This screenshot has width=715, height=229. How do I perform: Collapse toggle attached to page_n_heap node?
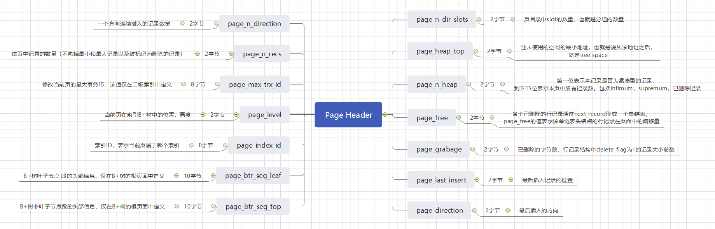pyautogui.click(x=469, y=84)
